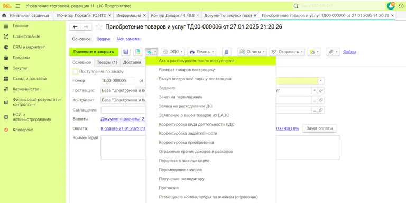Open the Отправить dropdown
This screenshot has width=406, height=203.
coord(287,52)
